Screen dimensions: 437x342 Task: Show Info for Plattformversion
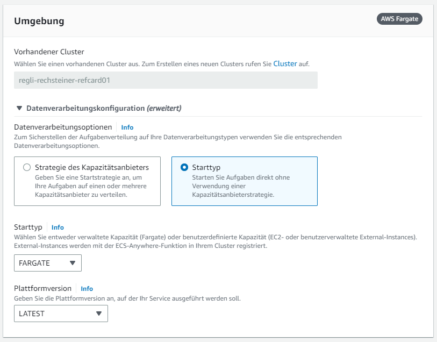87,289
